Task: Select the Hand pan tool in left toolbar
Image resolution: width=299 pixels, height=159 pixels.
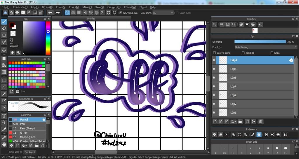Action: click(4, 144)
